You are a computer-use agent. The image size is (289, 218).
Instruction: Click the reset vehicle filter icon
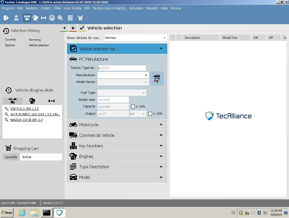click(x=157, y=78)
